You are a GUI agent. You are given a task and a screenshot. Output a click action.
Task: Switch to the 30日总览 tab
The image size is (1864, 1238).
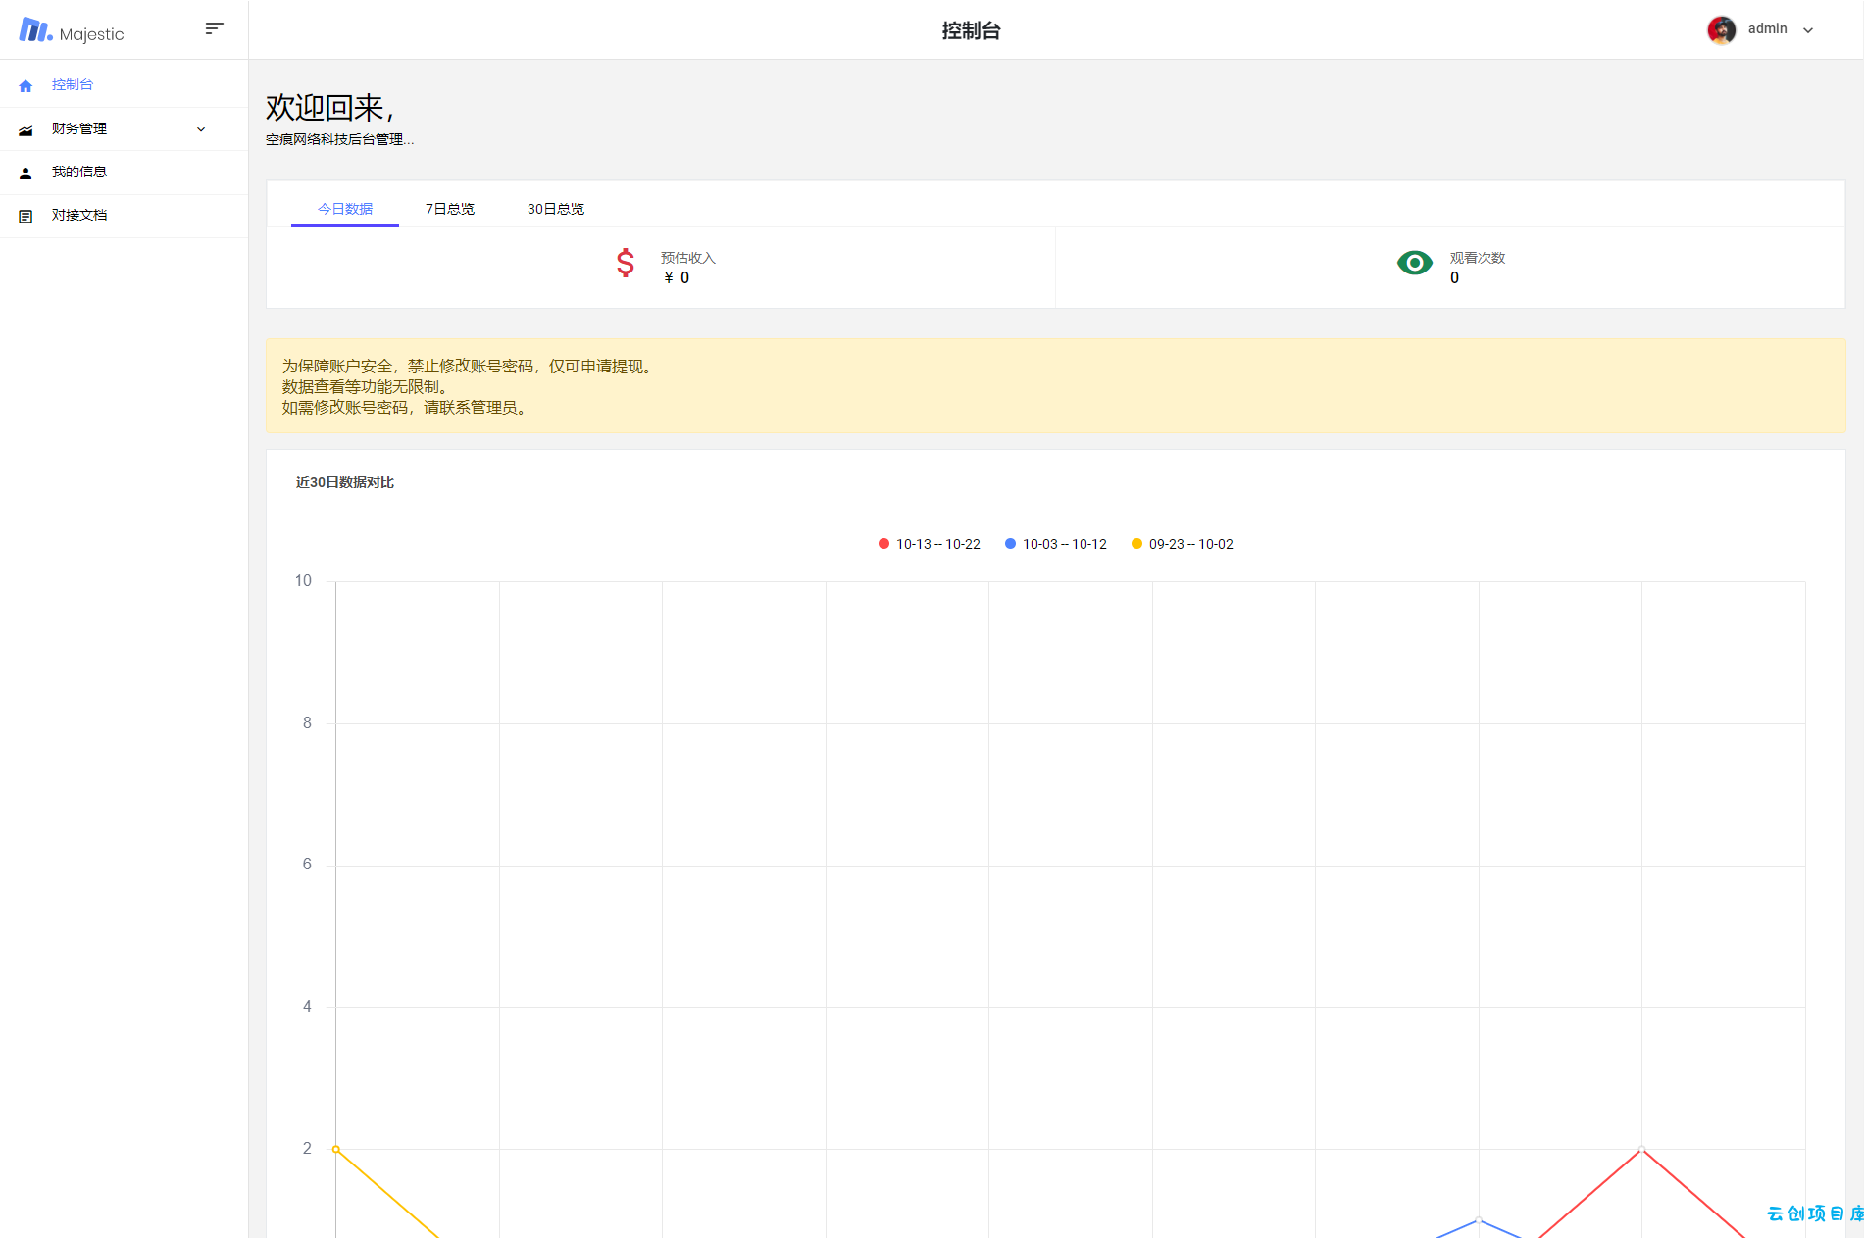click(x=556, y=209)
